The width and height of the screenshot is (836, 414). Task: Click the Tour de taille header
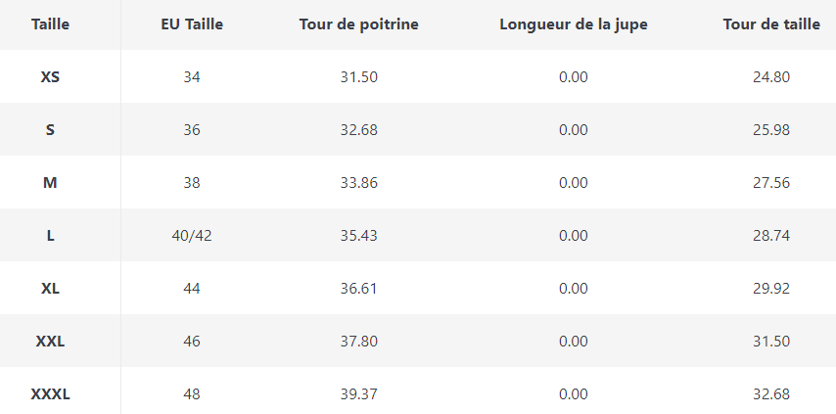[771, 24]
